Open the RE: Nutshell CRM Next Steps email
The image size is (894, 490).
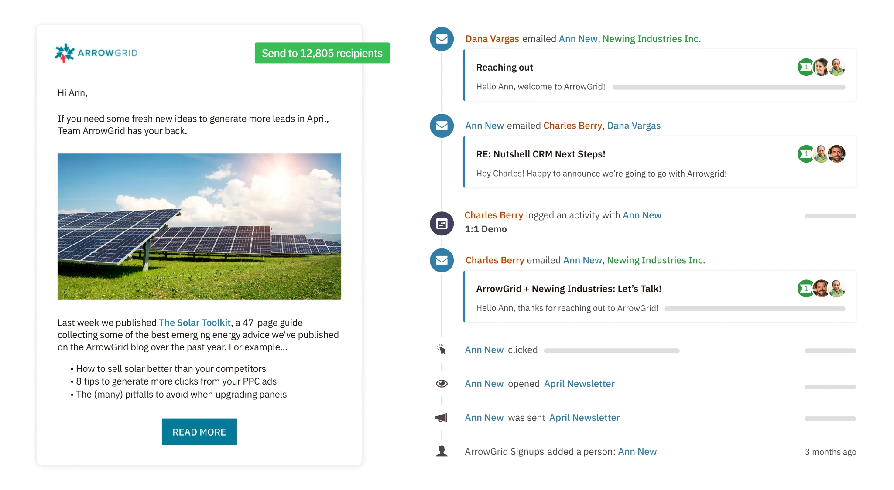coord(541,154)
